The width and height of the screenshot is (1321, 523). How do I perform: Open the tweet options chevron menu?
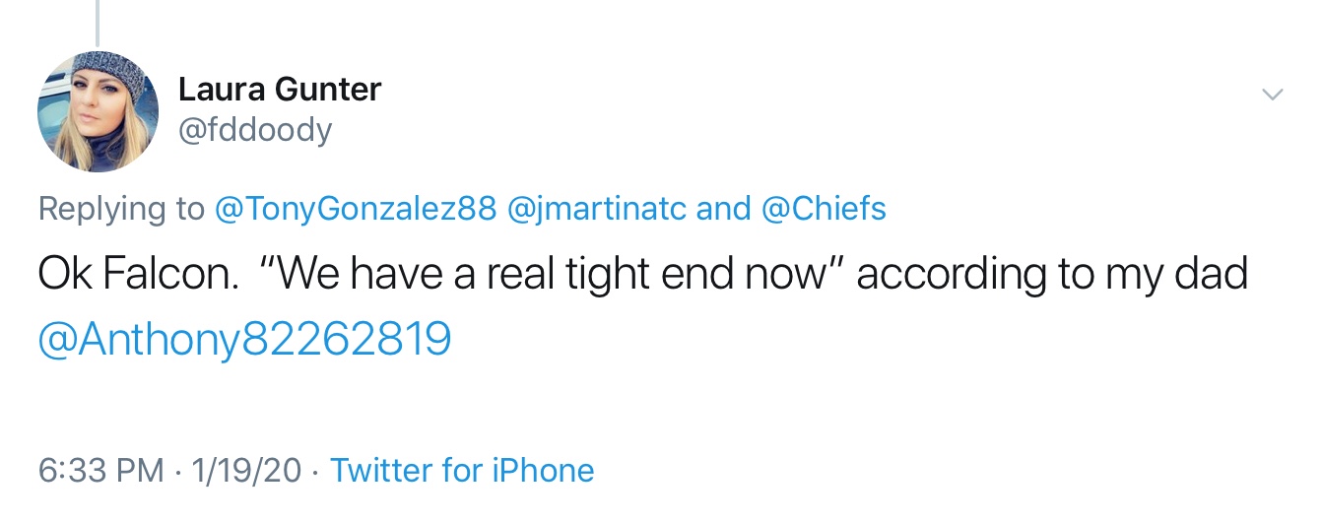coord(1273,95)
